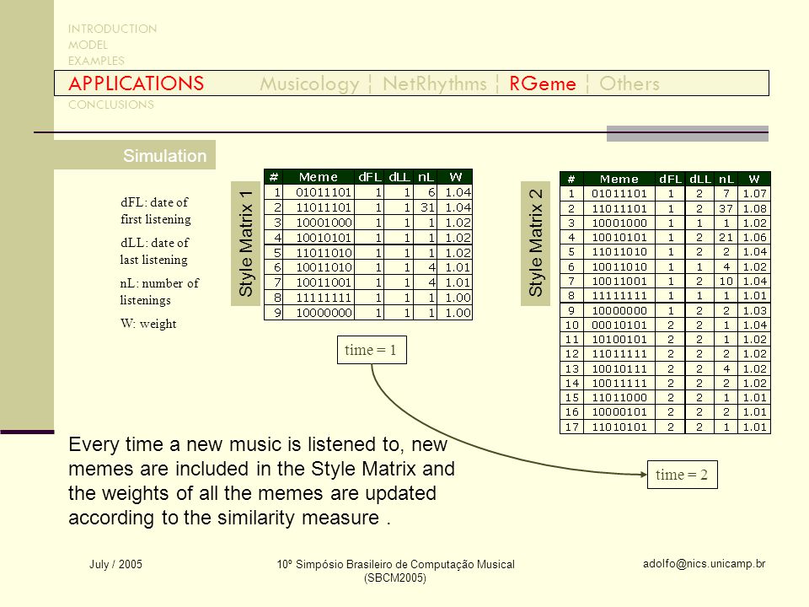Screen dimensions: 809x607
Task: Select meme 11111111 in Style Matrix 1
Action: 324,298
